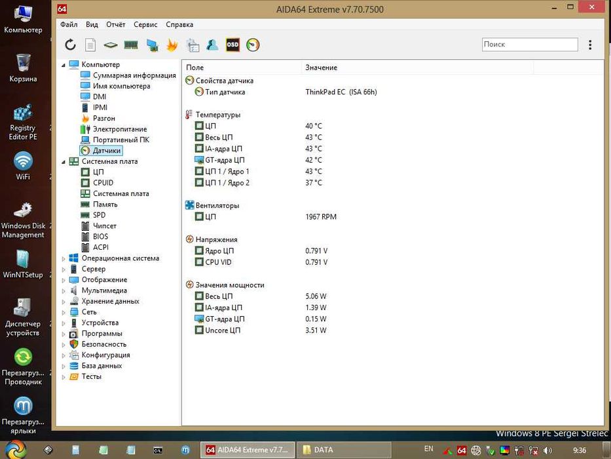
Task: Open CPU chip tool in toolbar
Action: pos(111,45)
